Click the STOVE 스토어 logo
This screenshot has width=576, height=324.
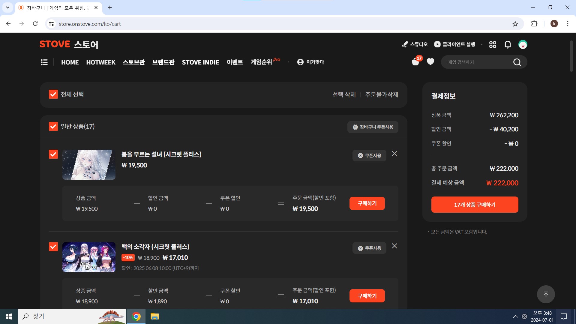click(69, 44)
